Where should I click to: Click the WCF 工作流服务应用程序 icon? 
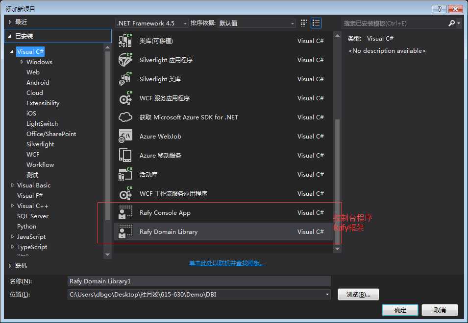125,193
